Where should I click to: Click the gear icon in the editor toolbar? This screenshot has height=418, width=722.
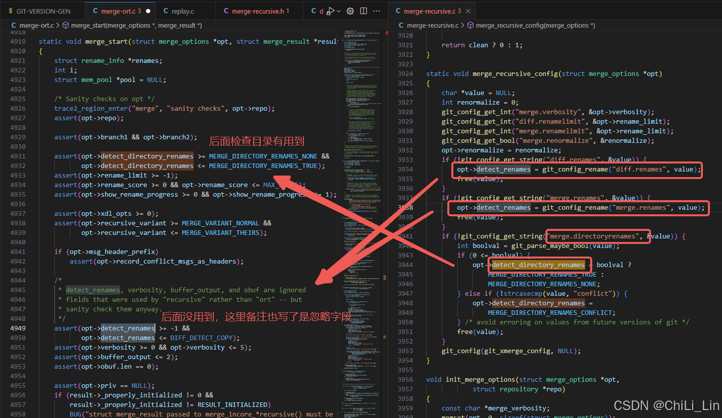pyautogui.click(x=350, y=11)
